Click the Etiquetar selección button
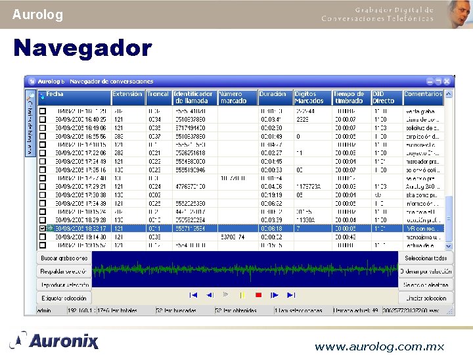Screen dimensions: 473x355 (x=64, y=298)
